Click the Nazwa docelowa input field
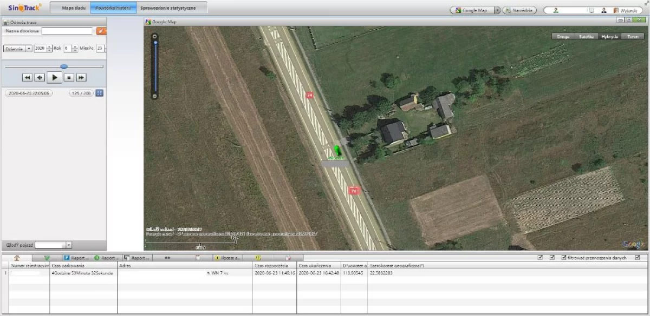The height and width of the screenshot is (316, 650). click(67, 31)
